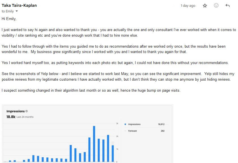Click the blue Impressions legend dot
Screen dimensions: 238x163
click(x=125, y=124)
